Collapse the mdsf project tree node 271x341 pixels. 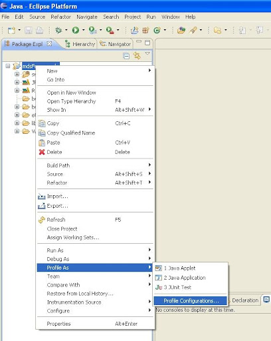(8, 66)
